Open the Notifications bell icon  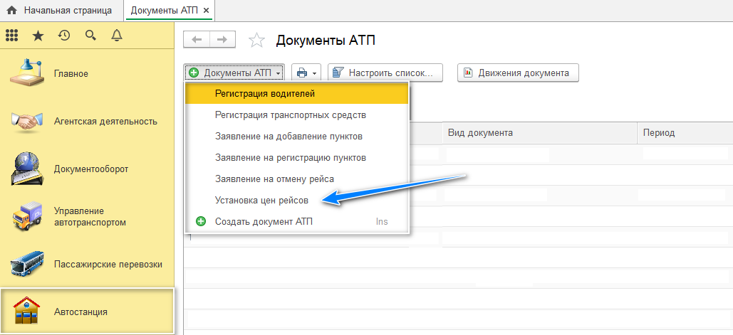[x=116, y=35]
